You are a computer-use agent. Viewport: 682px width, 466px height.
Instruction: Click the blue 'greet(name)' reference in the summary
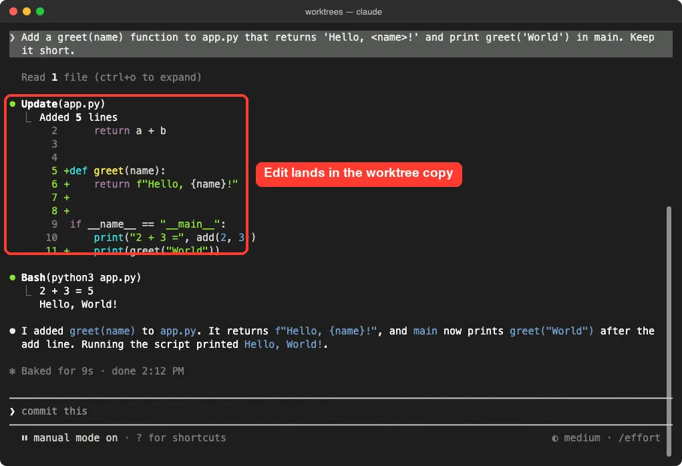[x=102, y=331]
